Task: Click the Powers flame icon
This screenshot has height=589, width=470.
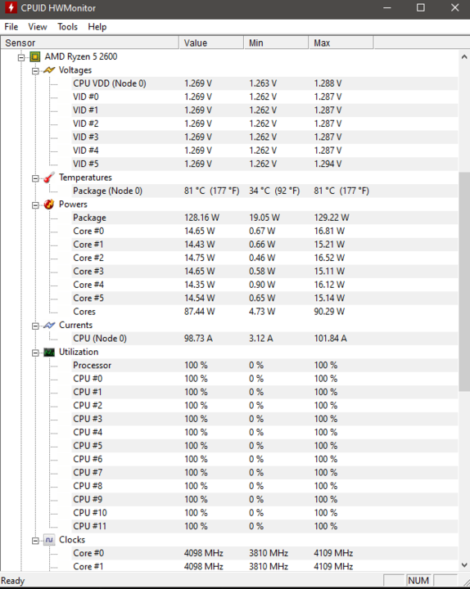Action: tap(49, 205)
